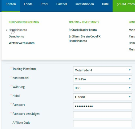The image size is (135, 134).
Task: Open the Investitionen menu tab
Action: pos(85,4)
